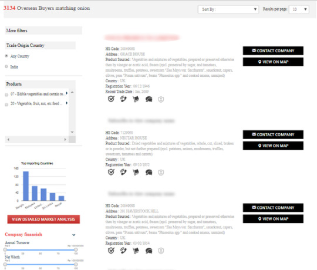Click the Top Importing Countries chart
Image resolution: width=317 pixels, height=270 pixels.
pyautogui.click(x=40, y=185)
